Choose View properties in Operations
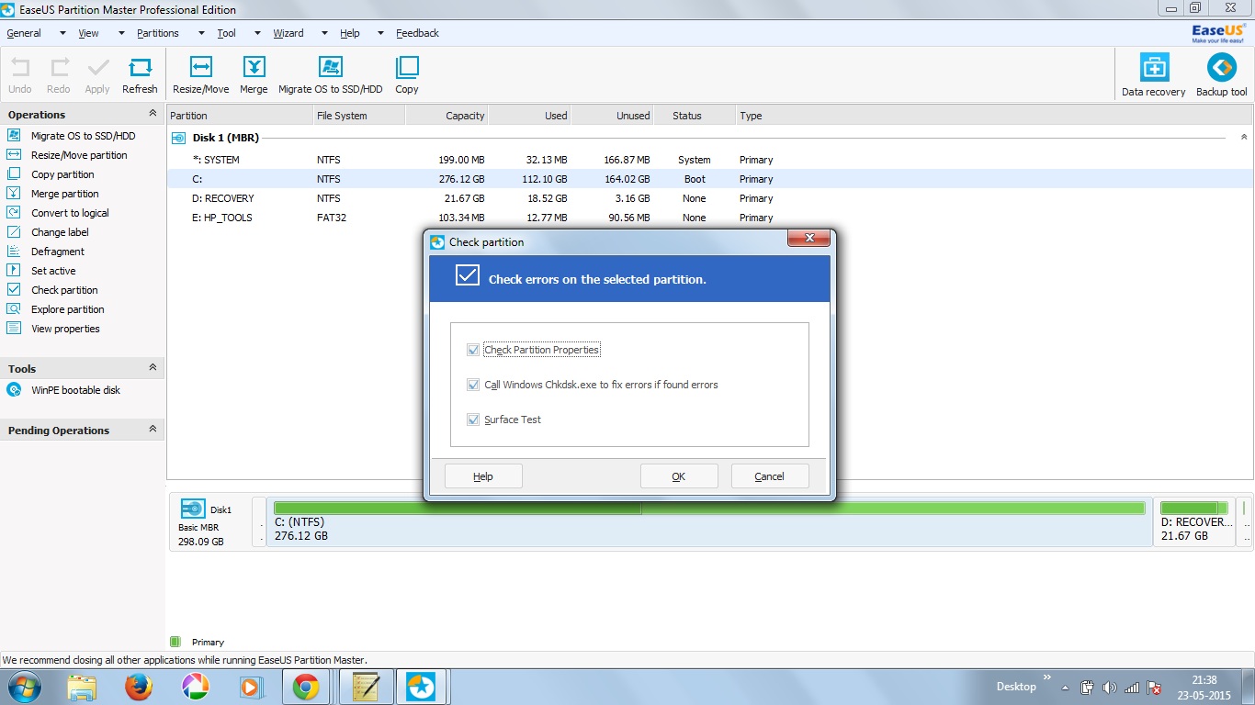The image size is (1255, 705). (65, 329)
